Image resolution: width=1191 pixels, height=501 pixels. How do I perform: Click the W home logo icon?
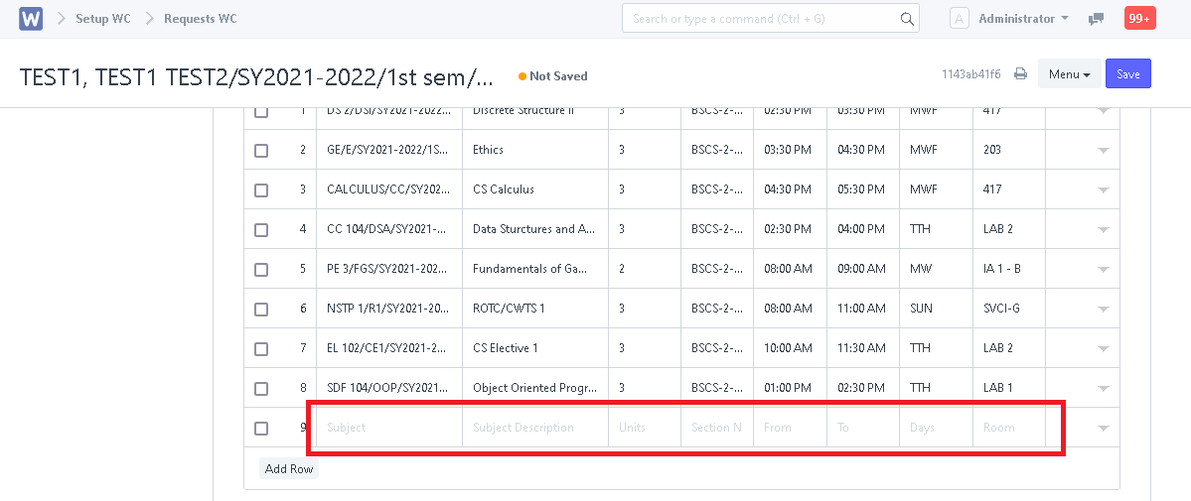[x=31, y=19]
